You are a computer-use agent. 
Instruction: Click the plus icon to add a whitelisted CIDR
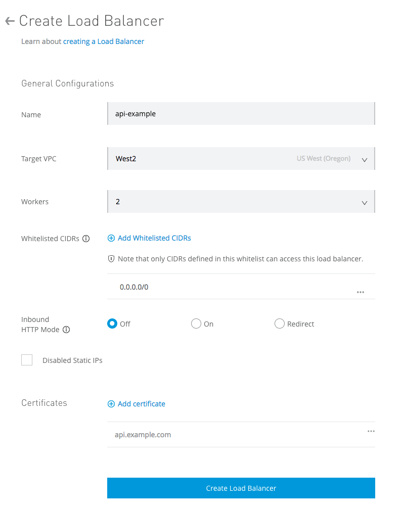[111, 238]
